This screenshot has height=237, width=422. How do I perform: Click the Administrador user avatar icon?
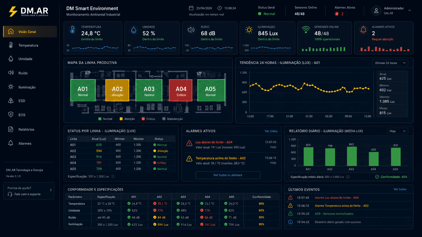click(376, 11)
